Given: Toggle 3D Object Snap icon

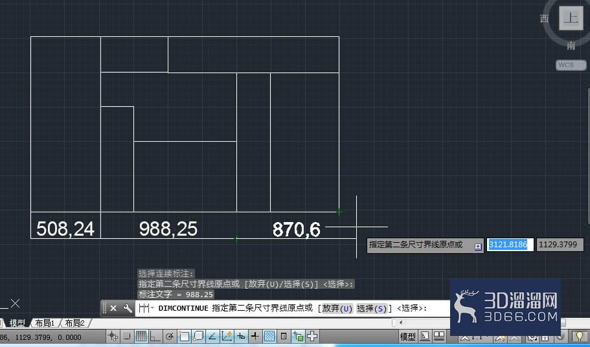Looking at the screenshot, I should (x=198, y=336).
